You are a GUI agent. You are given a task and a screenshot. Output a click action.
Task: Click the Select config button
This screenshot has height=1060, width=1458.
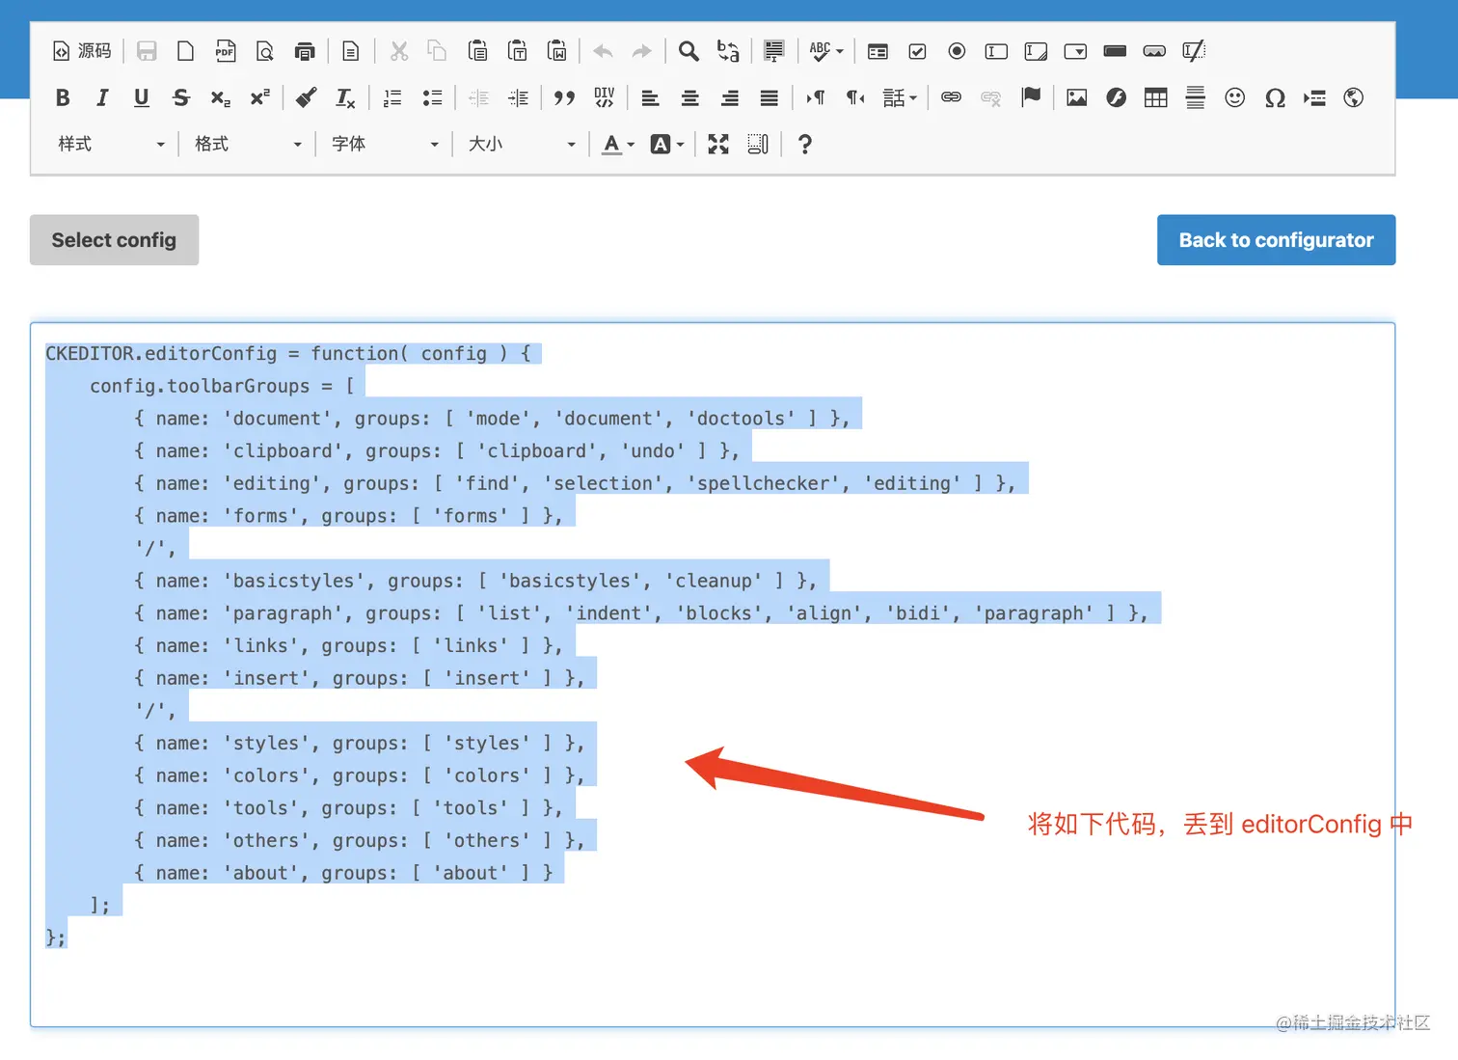(x=114, y=240)
